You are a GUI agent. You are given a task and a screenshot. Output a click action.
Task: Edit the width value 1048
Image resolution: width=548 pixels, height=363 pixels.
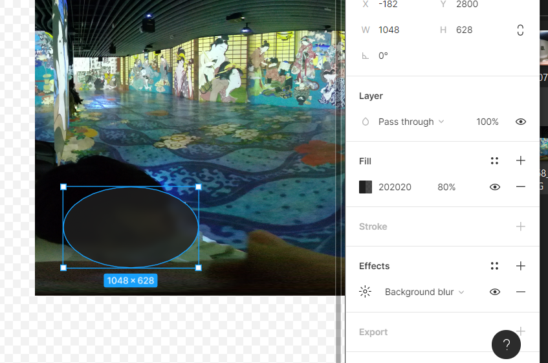pos(389,30)
